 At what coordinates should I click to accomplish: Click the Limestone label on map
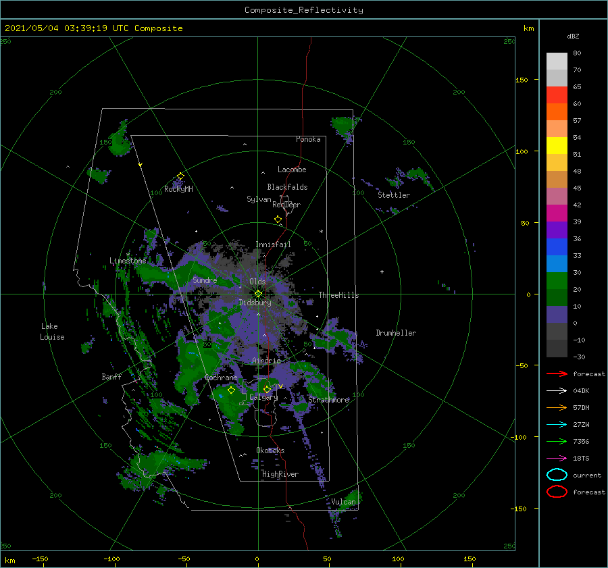click(x=128, y=261)
